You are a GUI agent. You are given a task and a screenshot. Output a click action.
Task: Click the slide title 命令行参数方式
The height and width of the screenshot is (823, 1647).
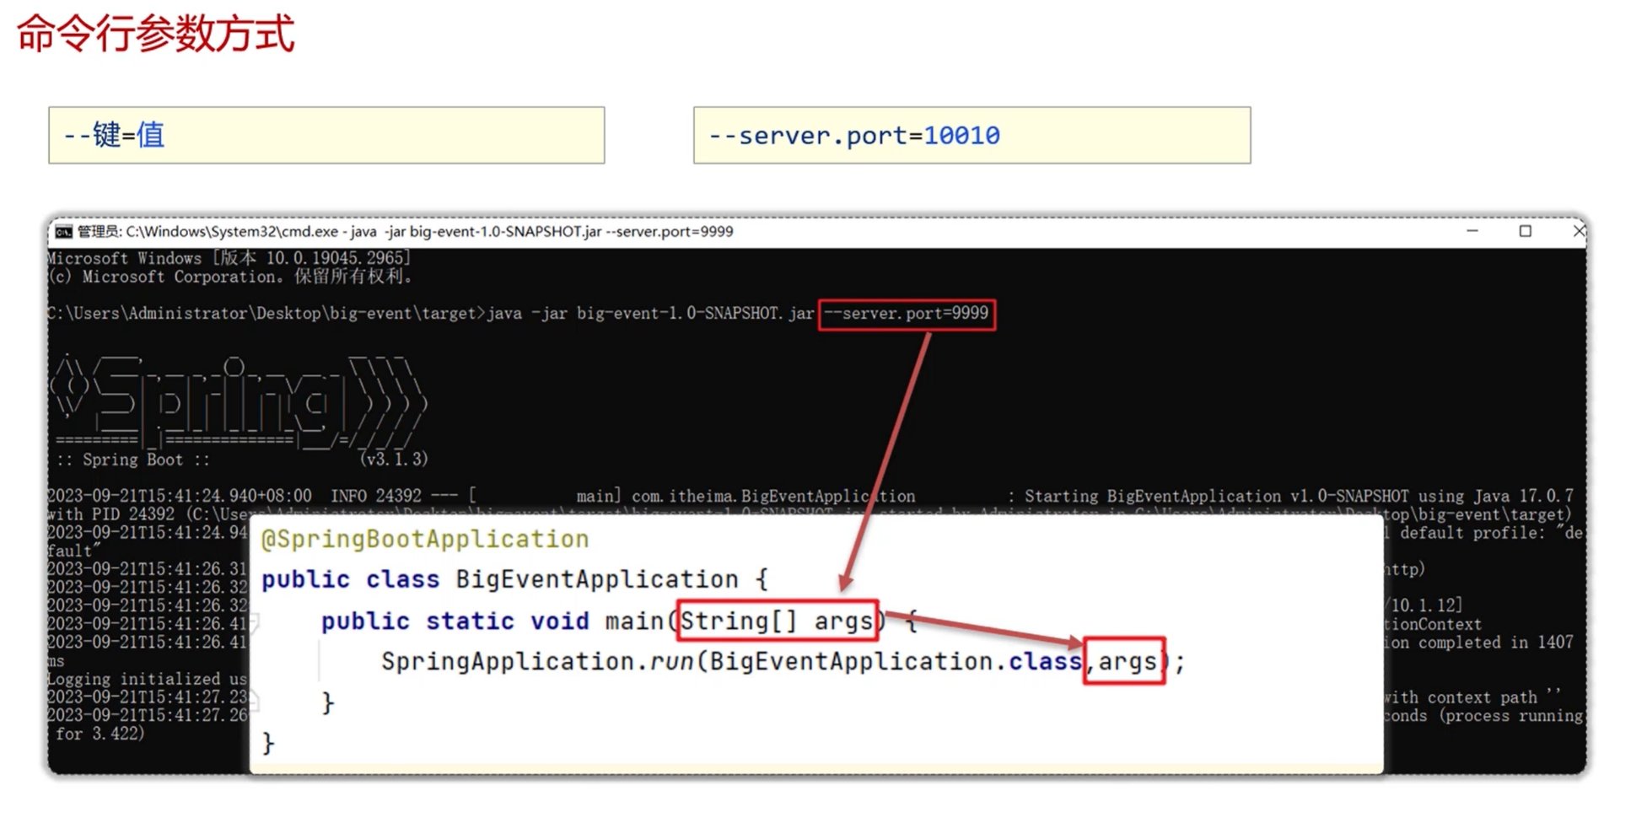(156, 35)
